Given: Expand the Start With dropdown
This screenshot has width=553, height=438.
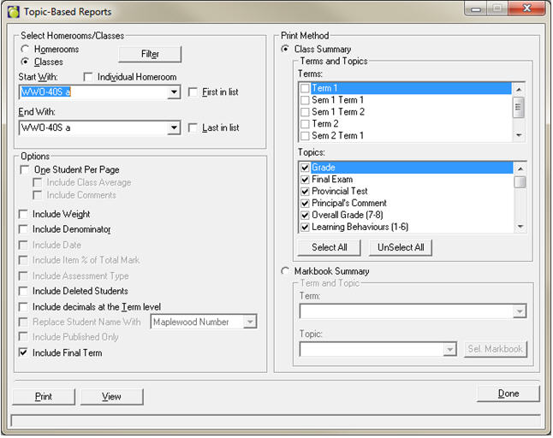Looking at the screenshot, I should [x=174, y=92].
